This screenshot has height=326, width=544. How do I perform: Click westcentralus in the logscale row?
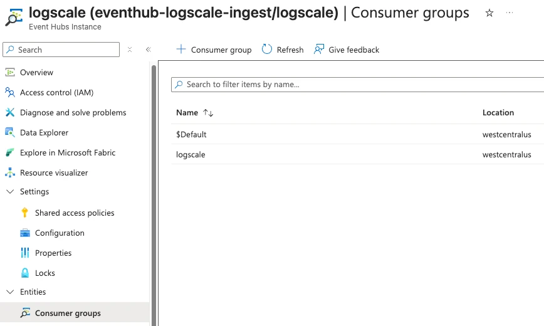[506, 154]
